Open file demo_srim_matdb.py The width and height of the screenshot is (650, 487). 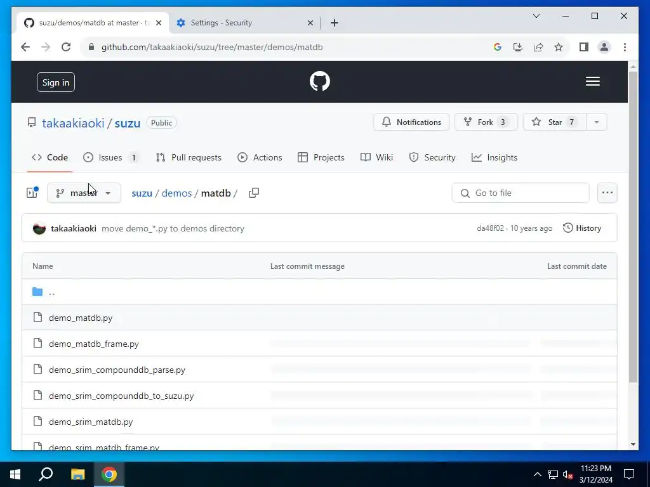pyautogui.click(x=91, y=422)
